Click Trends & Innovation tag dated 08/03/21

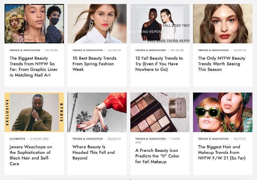(88, 139)
